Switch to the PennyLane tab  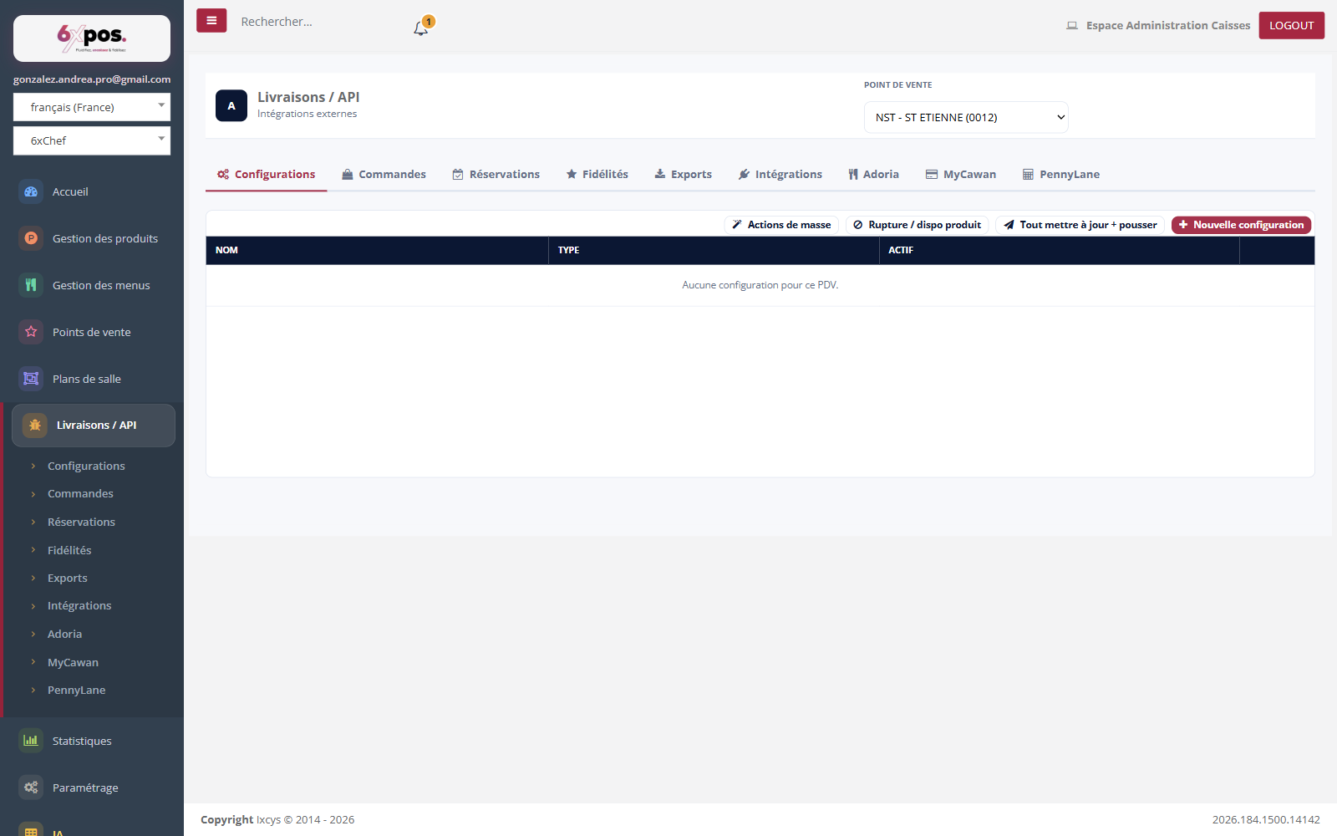(1061, 174)
